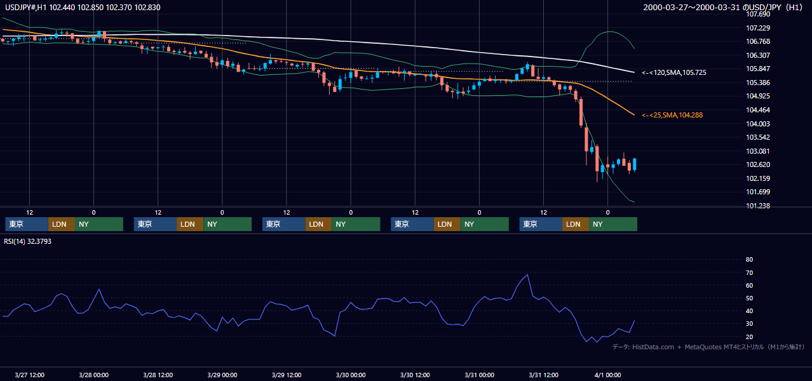
Task: Click the 3/28 12:00 time axis label
Action: pos(158,375)
